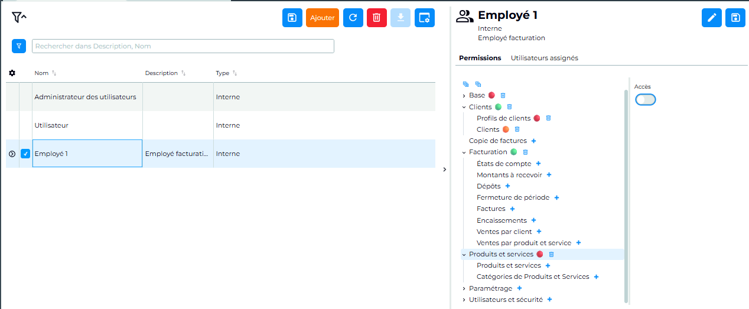Click trash icon on highlighted Produits et services row
The width and height of the screenshot is (749, 309).
coord(551,254)
